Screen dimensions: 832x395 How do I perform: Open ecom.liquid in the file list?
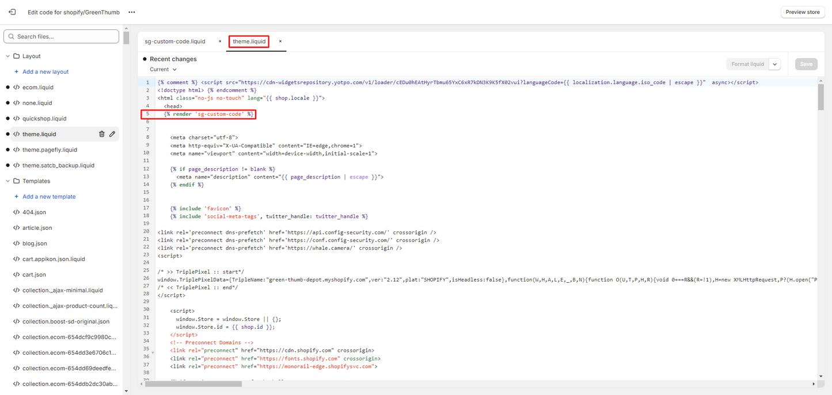click(x=37, y=88)
